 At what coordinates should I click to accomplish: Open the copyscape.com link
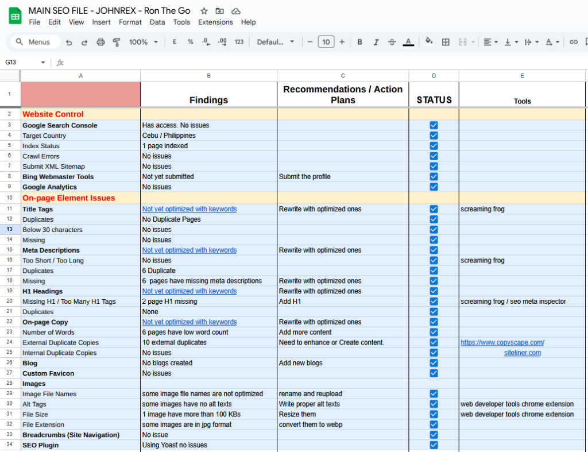[x=502, y=342]
